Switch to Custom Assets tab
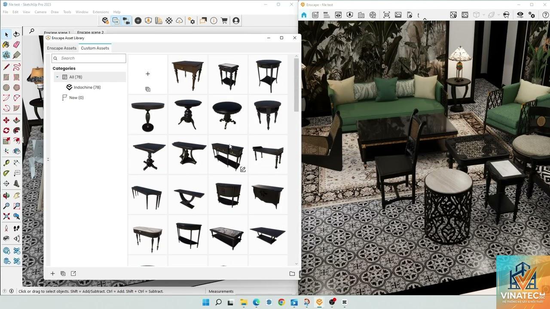Viewport: 550px width, 309px height. tap(95, 48)
